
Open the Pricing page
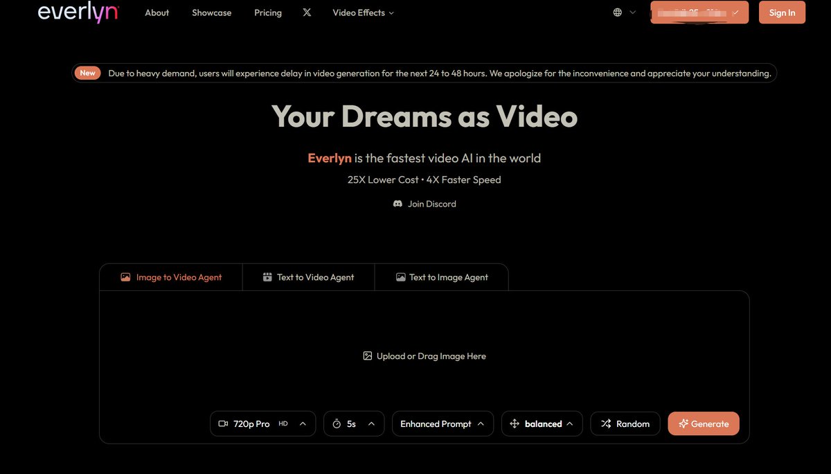[268, 12]
